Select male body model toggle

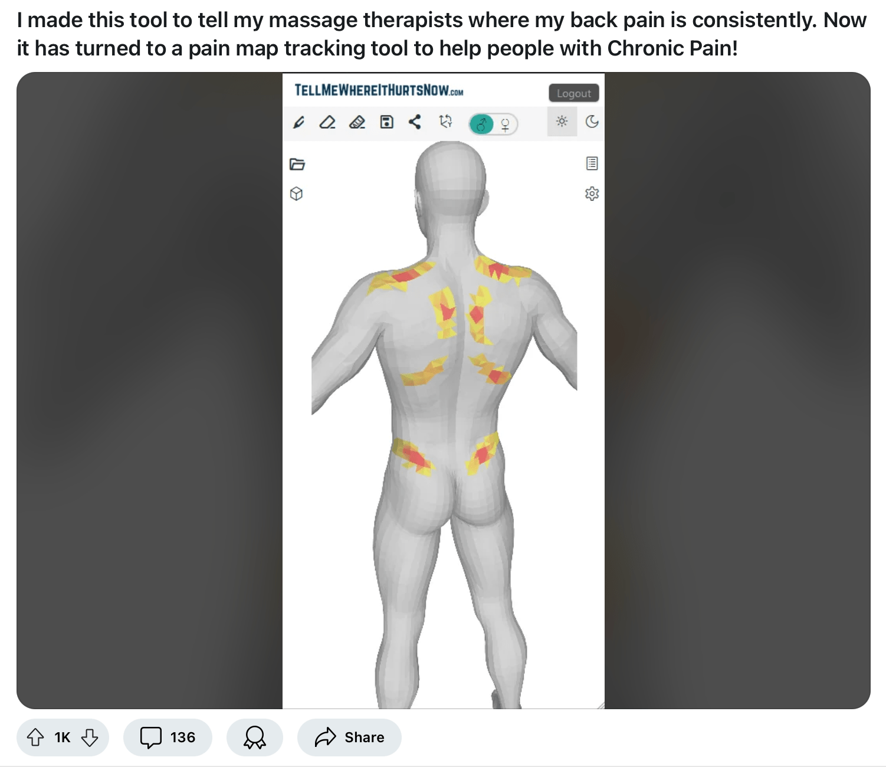pyautogui.click(x=481, y=124)
